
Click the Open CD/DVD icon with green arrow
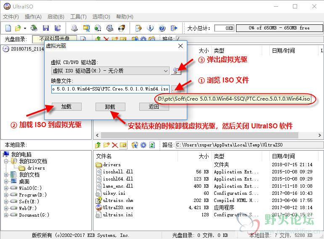[x=34, y=28]
